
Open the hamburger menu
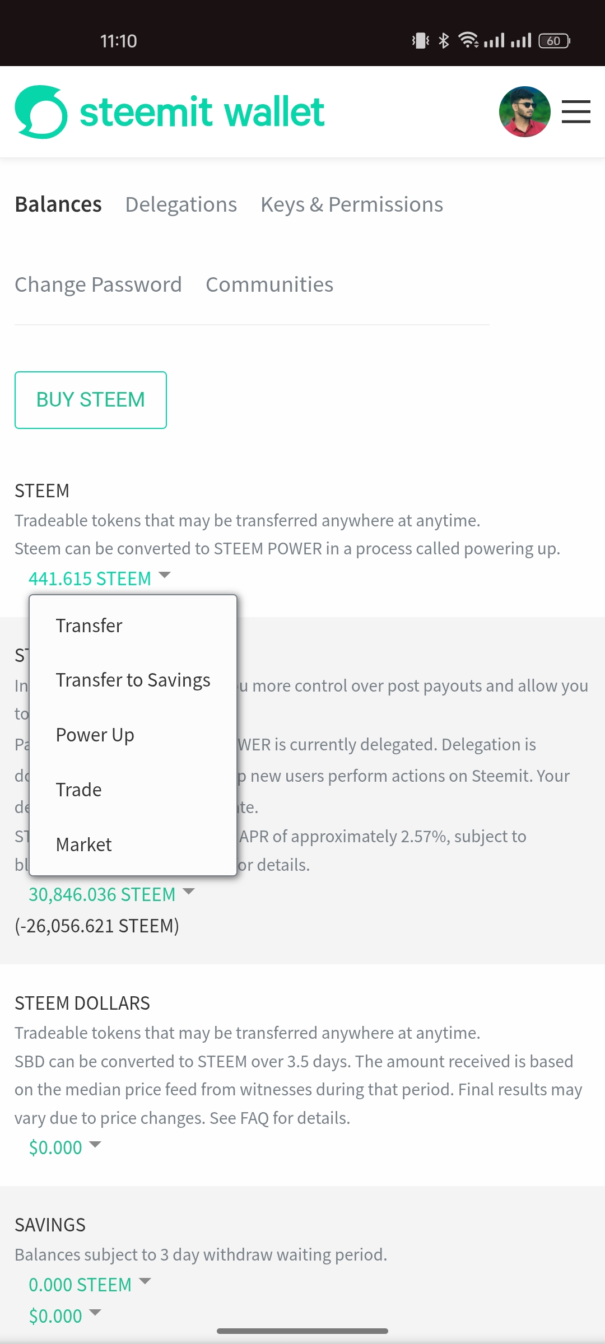click(576, 112)
